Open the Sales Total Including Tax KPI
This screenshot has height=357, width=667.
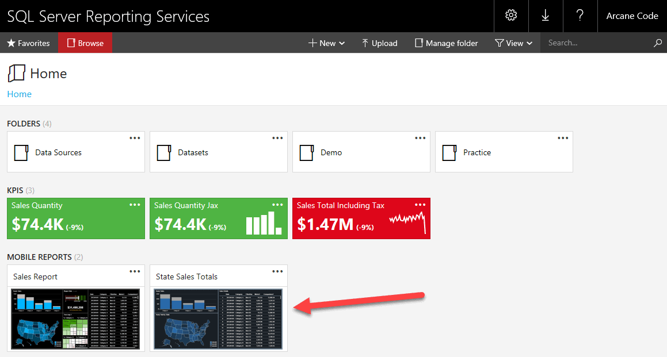[x=361, y=218]
